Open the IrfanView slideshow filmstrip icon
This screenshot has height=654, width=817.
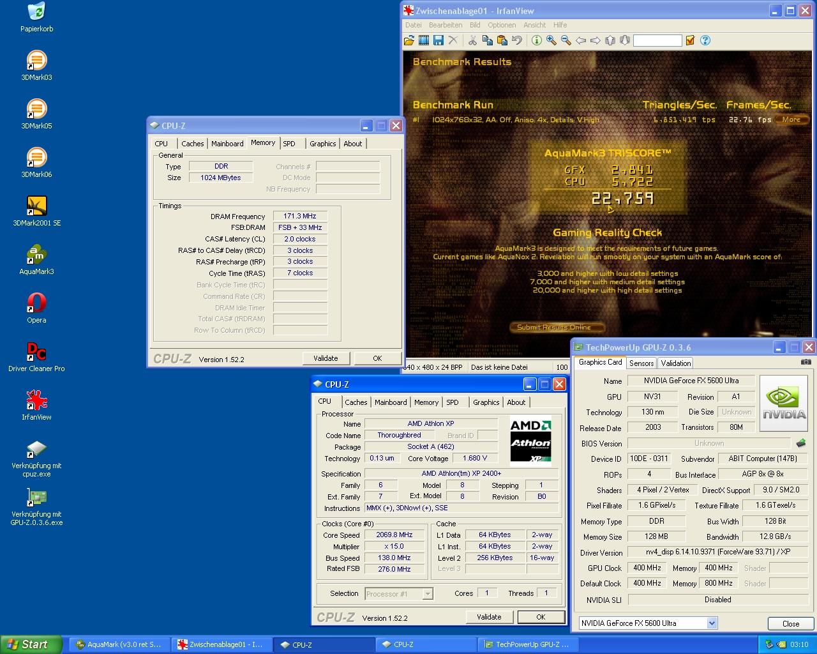click(x=424, y=40)
